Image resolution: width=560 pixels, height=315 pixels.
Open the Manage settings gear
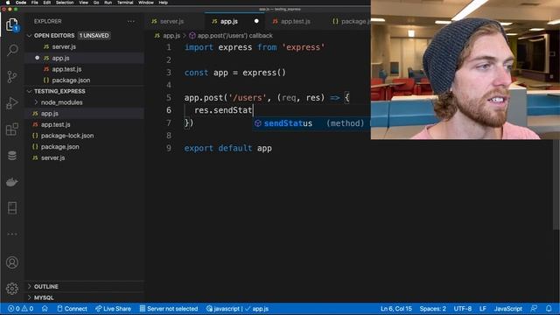pyautogui.click(x=12, y=289)
